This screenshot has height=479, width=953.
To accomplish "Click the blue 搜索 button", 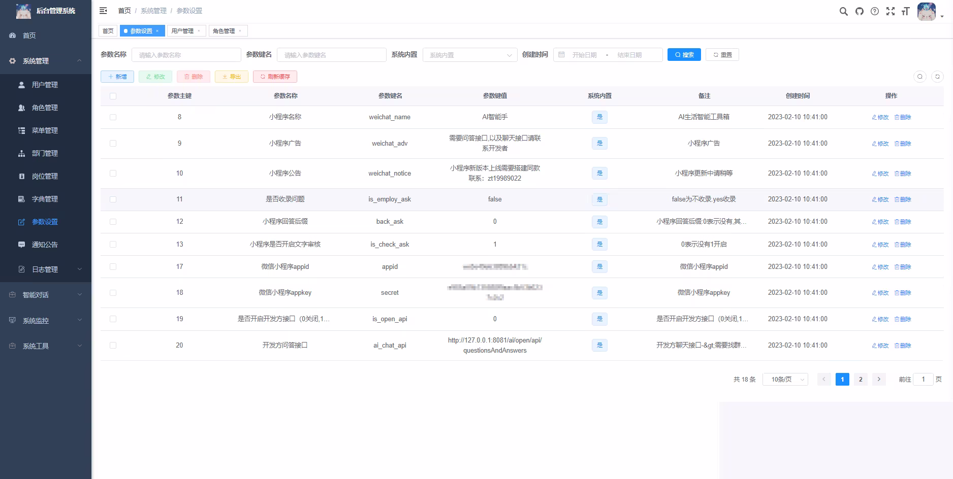I will pos(684,55).
